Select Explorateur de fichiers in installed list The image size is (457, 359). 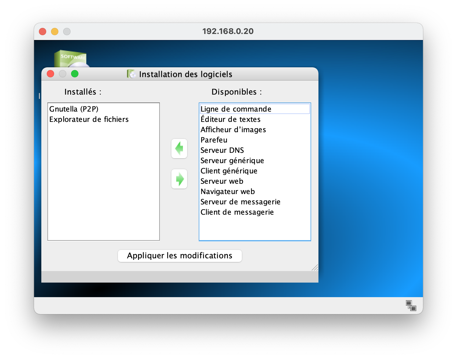(x=89, y=119)
